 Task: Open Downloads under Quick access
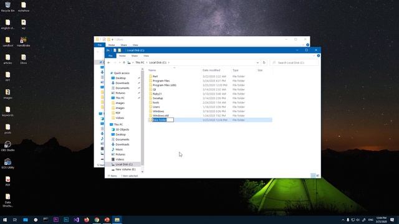point(122,83)
